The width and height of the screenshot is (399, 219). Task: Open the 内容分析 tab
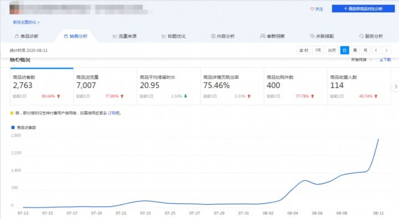point(223,36)
